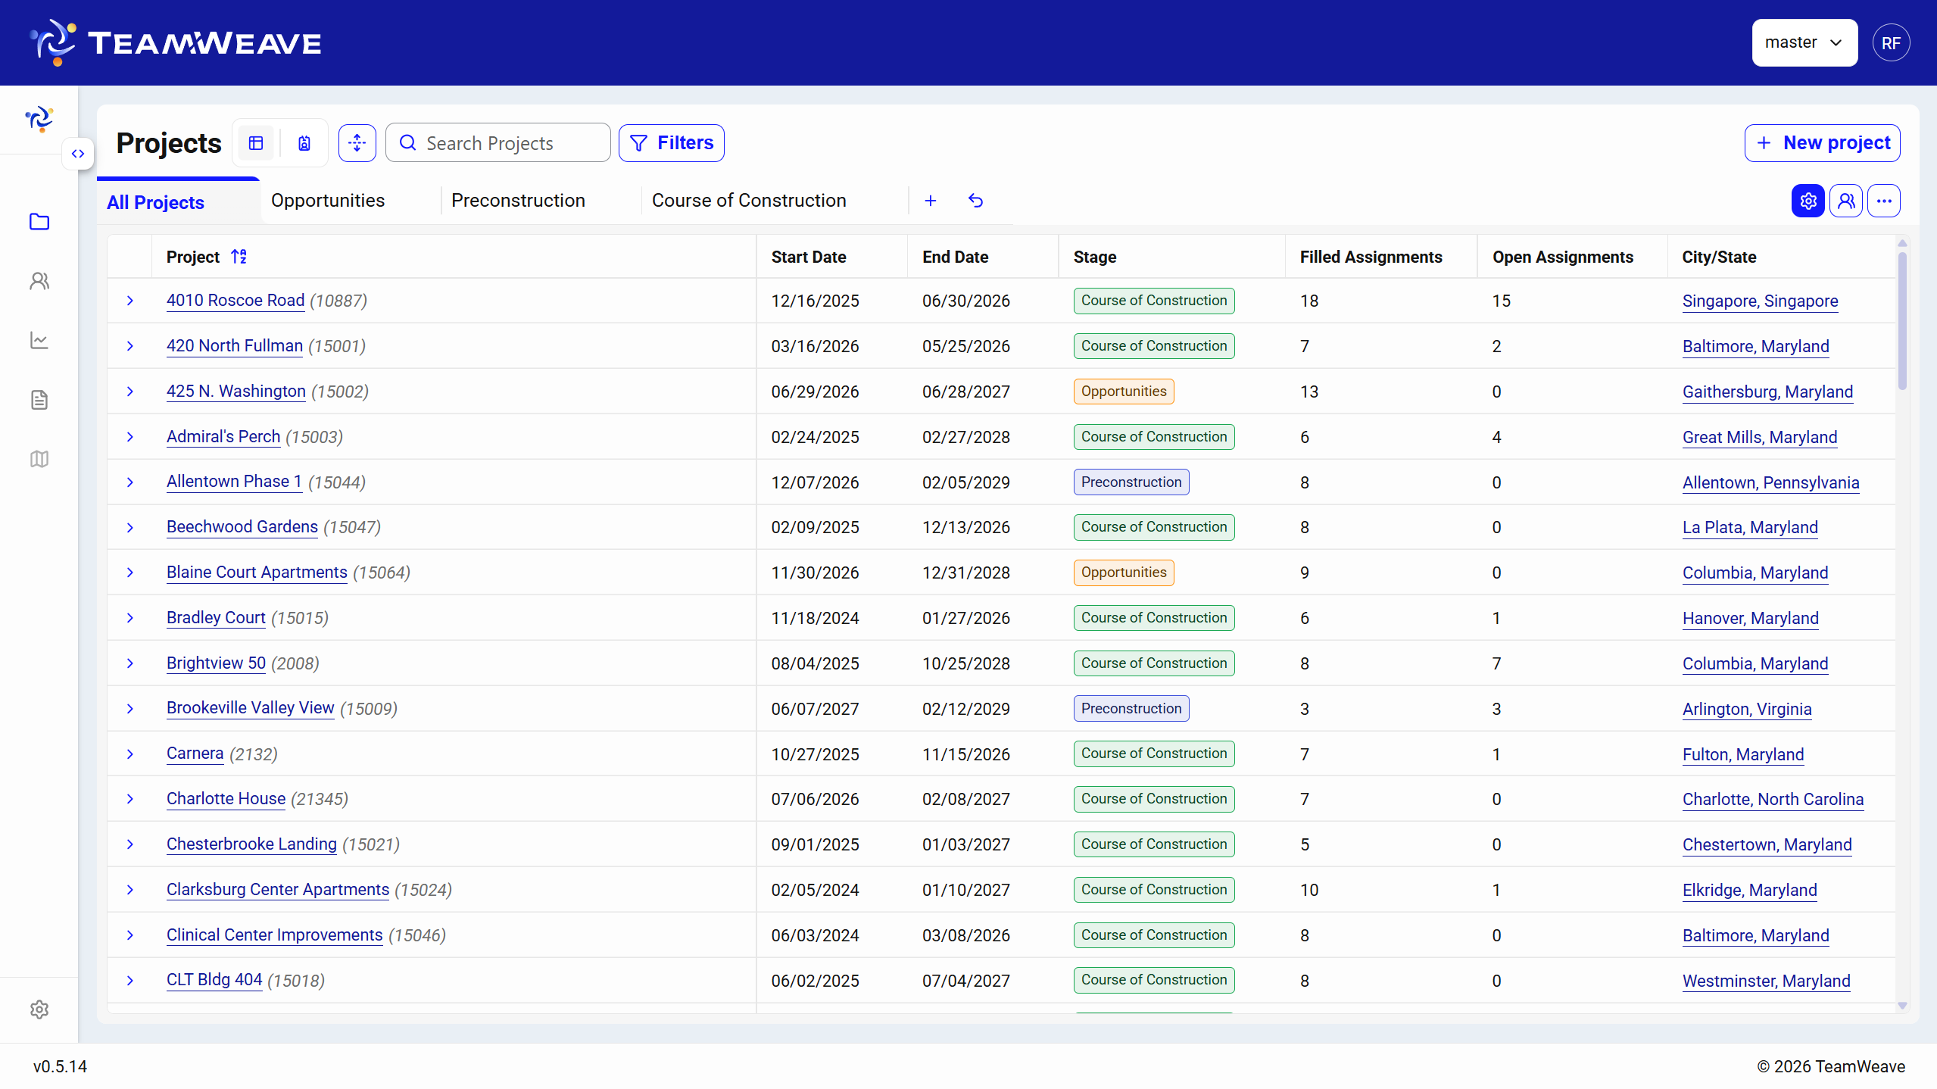
Task: Open the Brookeville Valley View project link
Action: coord(251,708)
